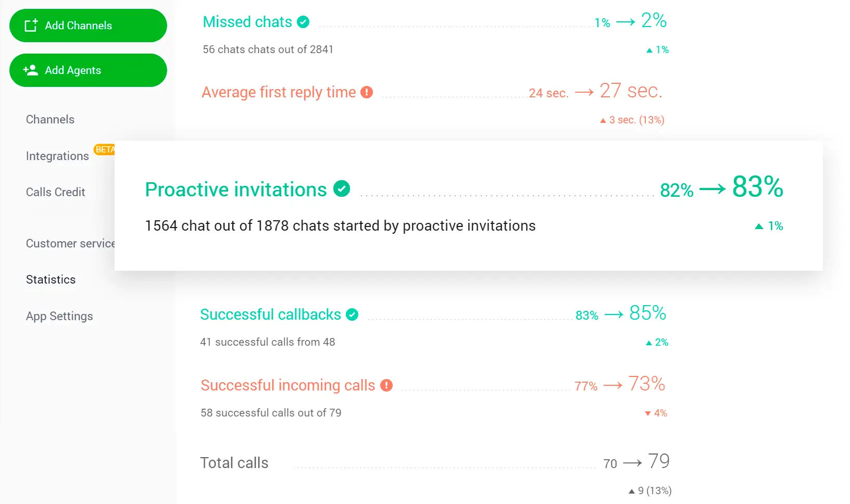
Task: Open the Statistics page
Action: (x=51, y=280)
